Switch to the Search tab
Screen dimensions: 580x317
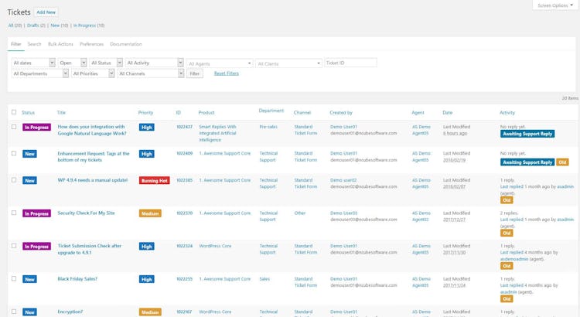point(34,44)
